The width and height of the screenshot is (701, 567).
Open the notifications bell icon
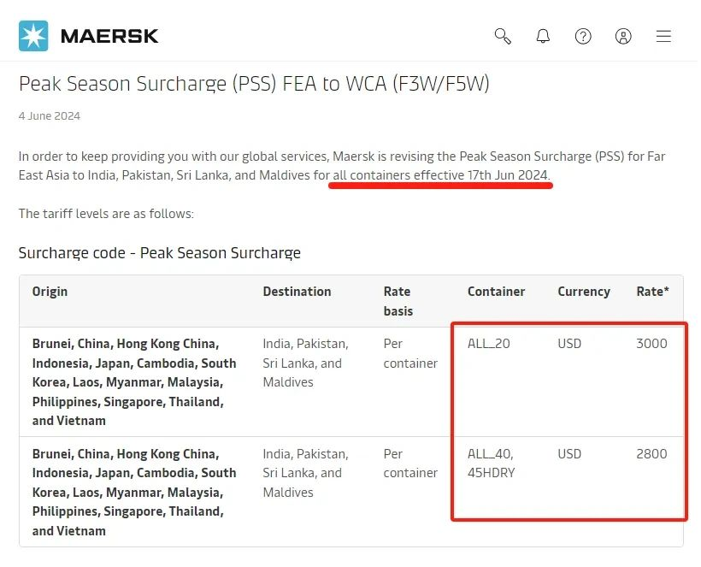coord(543,36)
